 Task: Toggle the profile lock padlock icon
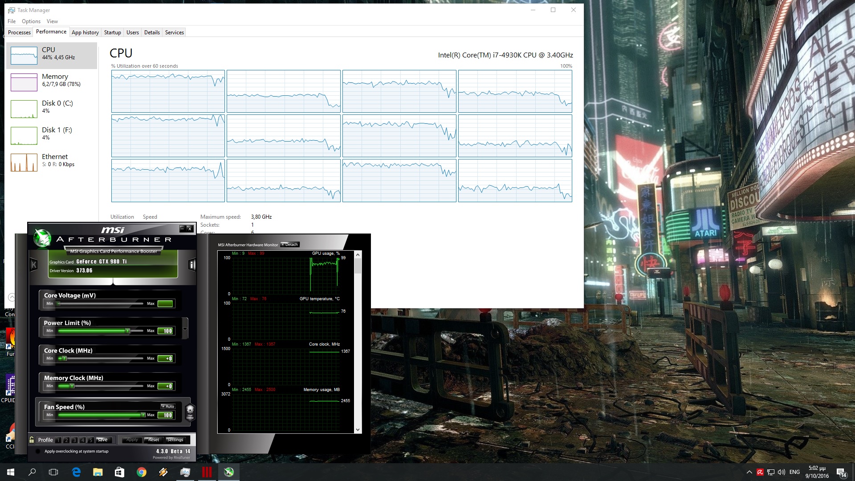pyautogui.click(x=32, y=440)
